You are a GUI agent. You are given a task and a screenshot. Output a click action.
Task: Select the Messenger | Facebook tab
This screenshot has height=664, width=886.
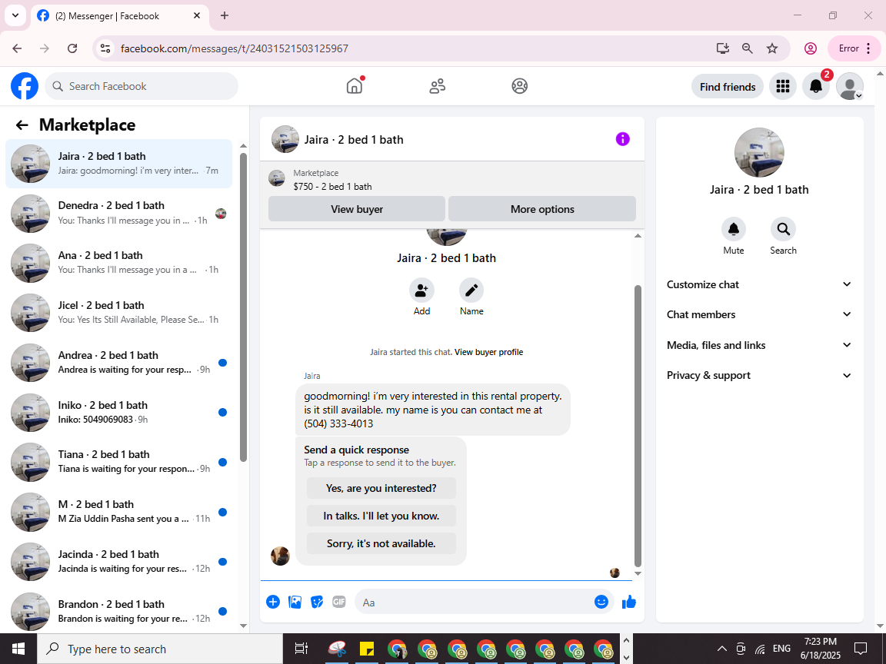120,16
